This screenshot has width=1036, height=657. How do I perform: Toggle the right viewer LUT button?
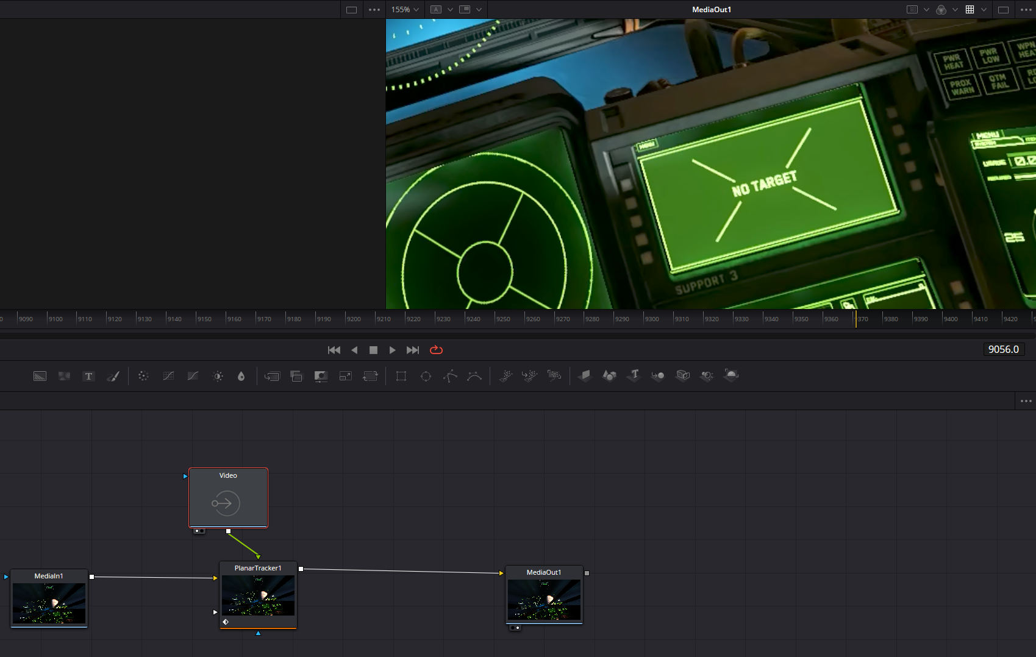point(970,10)
